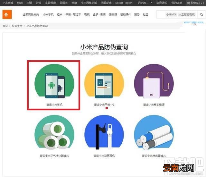Open the 小米手机 navigation item
This screenshot has height=177, width=206.
coord(48,14)
